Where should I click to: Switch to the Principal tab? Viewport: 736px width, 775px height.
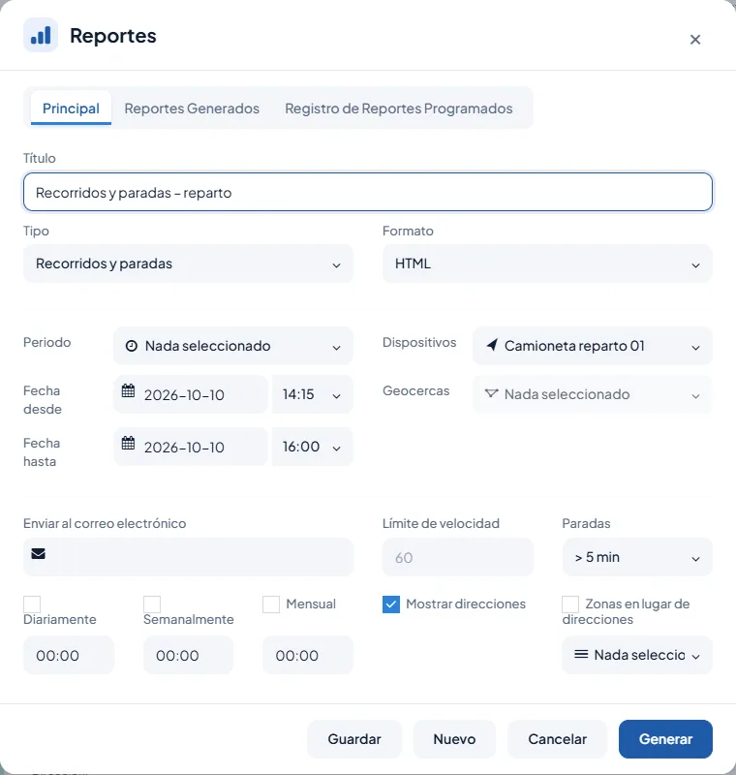coord(71,108)
